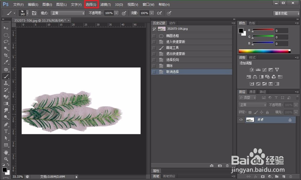301x180 pixels.
Task: Click the 352073-106.jpg history snapshot thumbnail
Action: click(x=161, y=29)
